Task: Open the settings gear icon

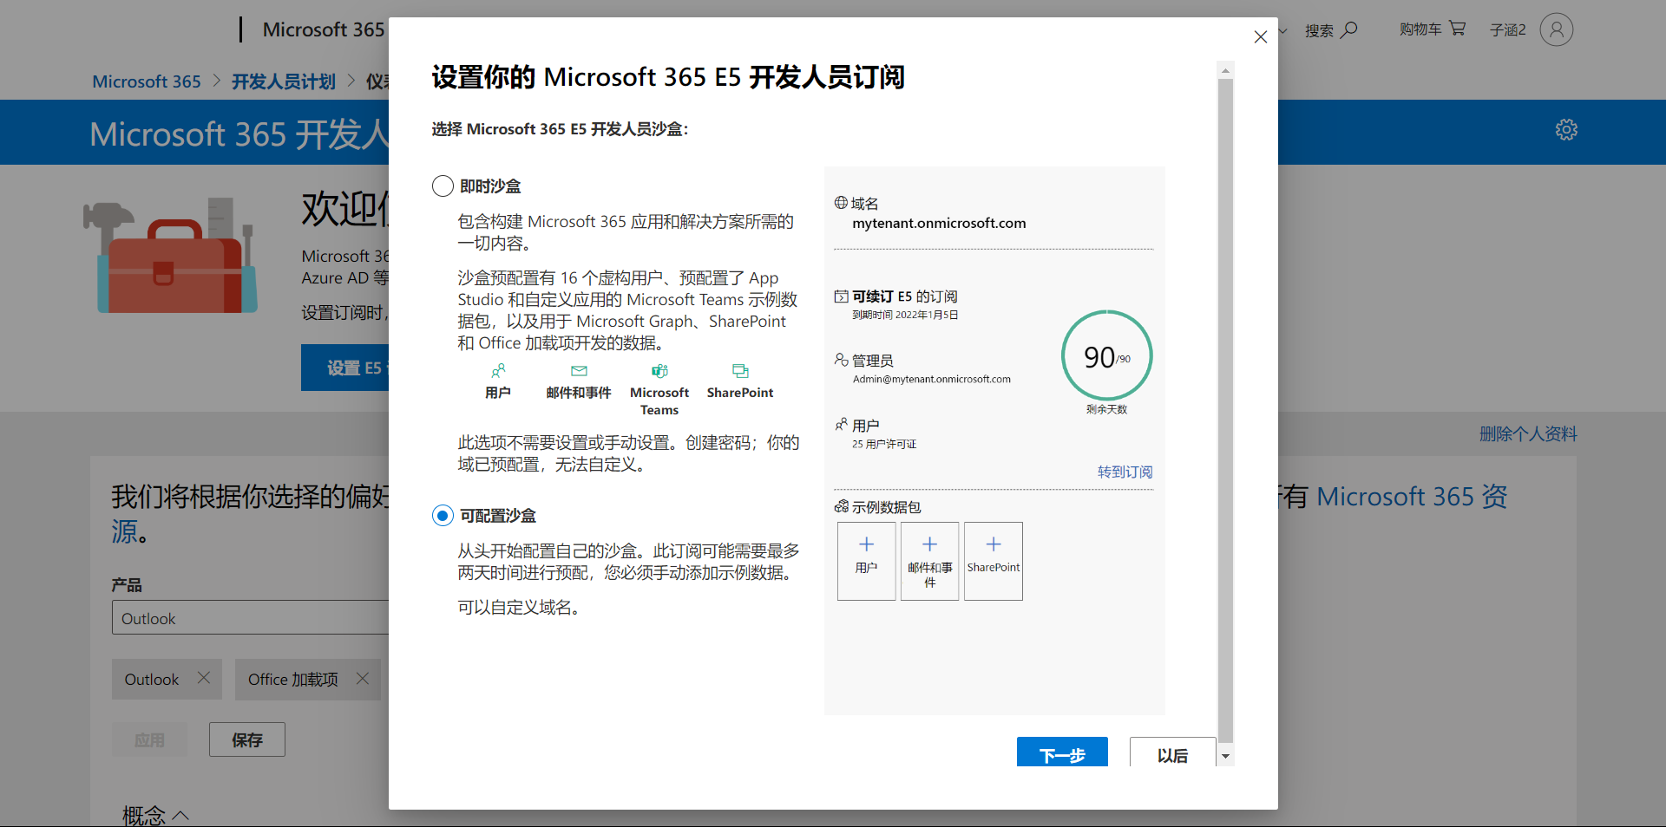Action: coord(1565,130)
